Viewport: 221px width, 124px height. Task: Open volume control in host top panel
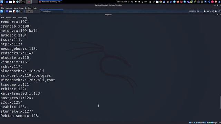point(136,2)
